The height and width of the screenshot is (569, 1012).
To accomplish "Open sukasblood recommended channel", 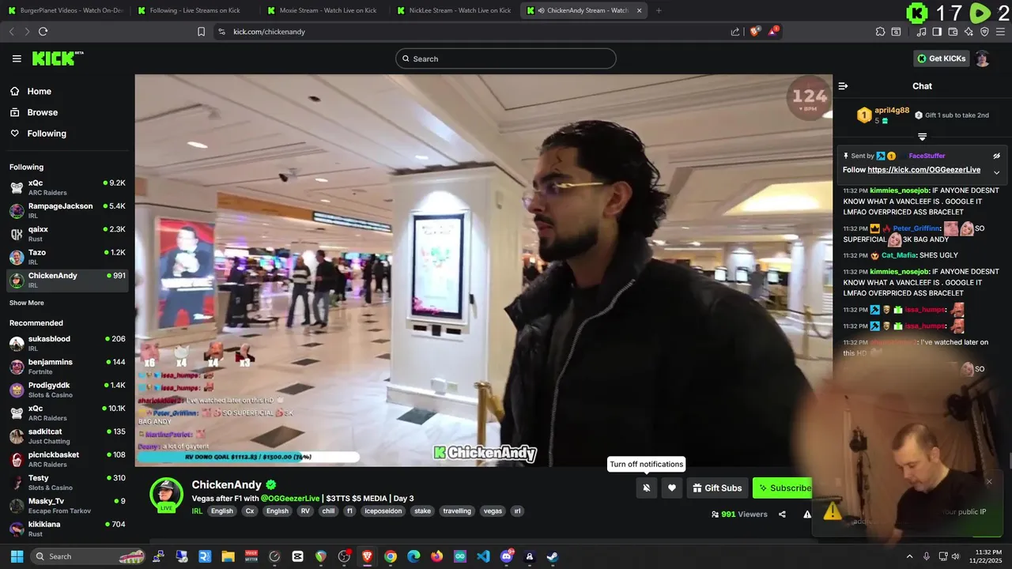I will point(67,343).
